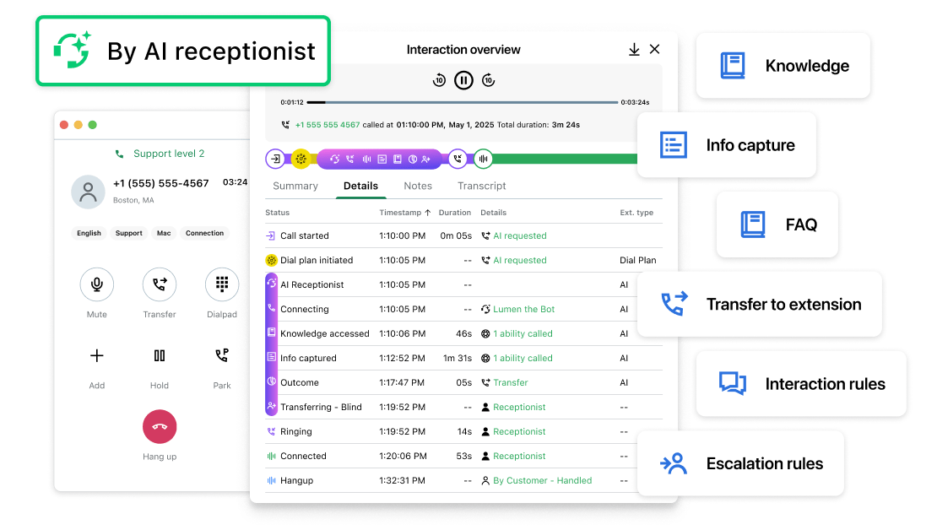Toggle the Timestamp sort order arrow
Screen dimensions: 937x530
coord(425,212)
